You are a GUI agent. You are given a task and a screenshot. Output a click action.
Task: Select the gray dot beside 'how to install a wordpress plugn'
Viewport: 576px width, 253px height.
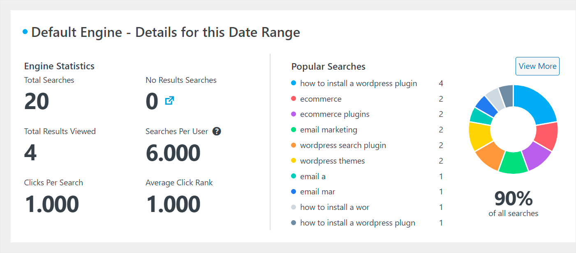pos(294,223)
